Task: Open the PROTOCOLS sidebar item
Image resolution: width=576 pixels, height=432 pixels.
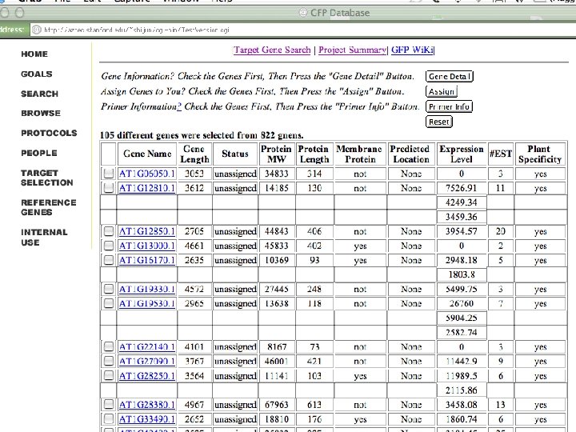Action: click(x=50, y=133)
